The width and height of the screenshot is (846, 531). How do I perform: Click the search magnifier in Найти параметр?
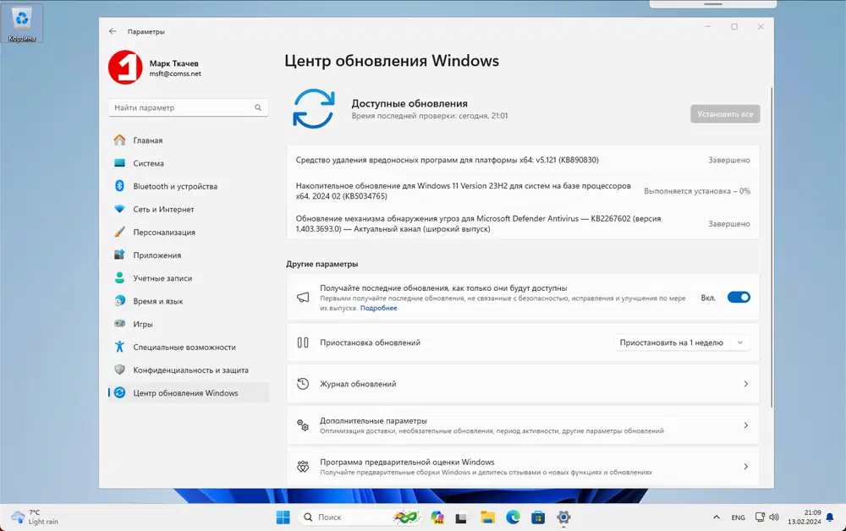pos(258,108)
